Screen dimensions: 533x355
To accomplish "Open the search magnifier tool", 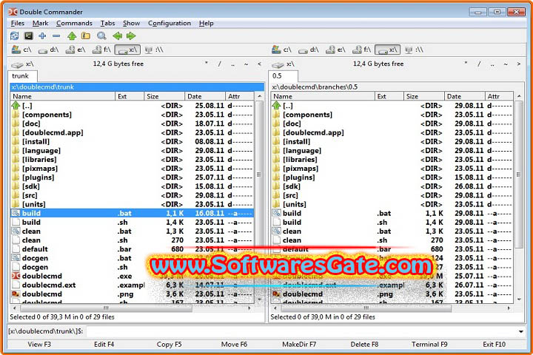I will pyautogui.click(x=101, y=35).
